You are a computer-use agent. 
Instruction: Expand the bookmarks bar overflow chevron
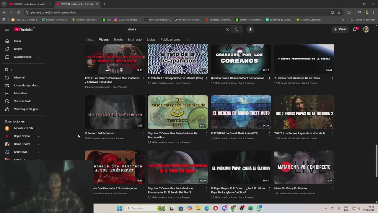pos(343,20)
